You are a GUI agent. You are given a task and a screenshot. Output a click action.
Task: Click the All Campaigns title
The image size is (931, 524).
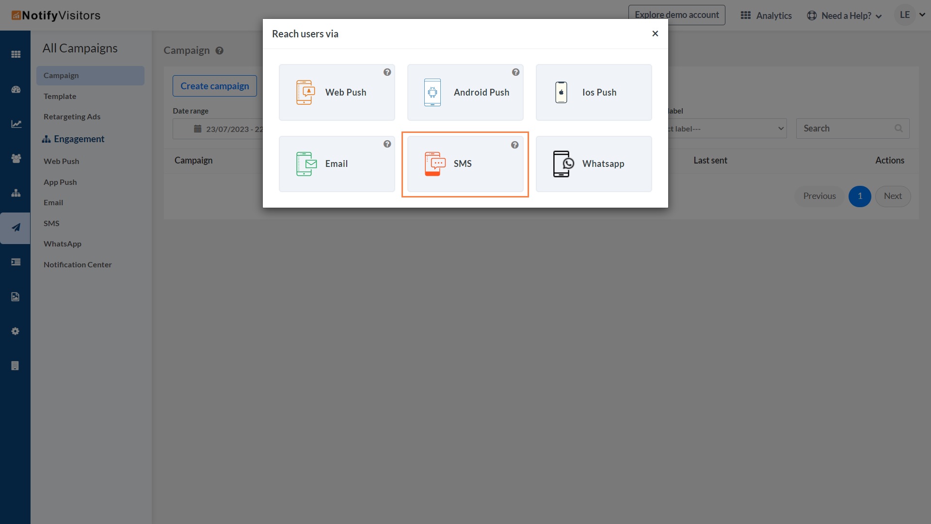coord(80,48)
